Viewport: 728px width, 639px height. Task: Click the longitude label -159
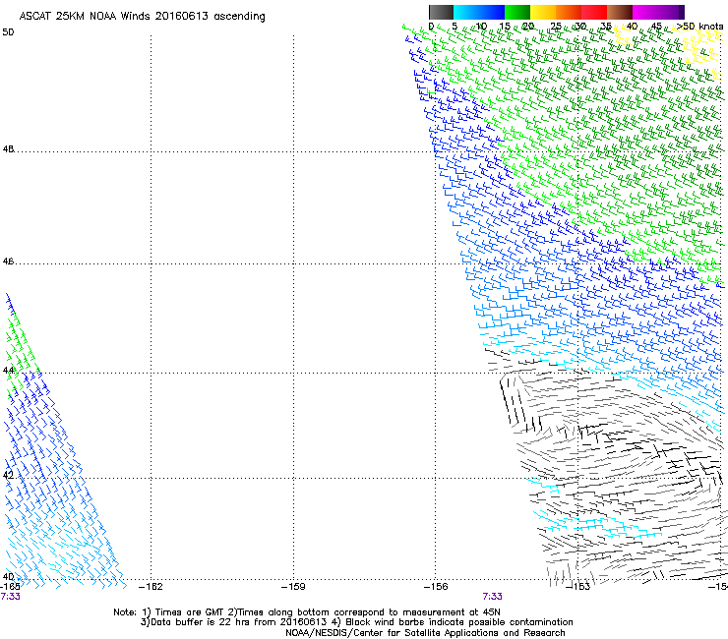click(293, 587)
